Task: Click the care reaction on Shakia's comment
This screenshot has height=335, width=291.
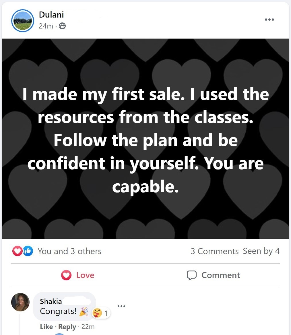Action: pyautogui.click(x=96, y=313)
